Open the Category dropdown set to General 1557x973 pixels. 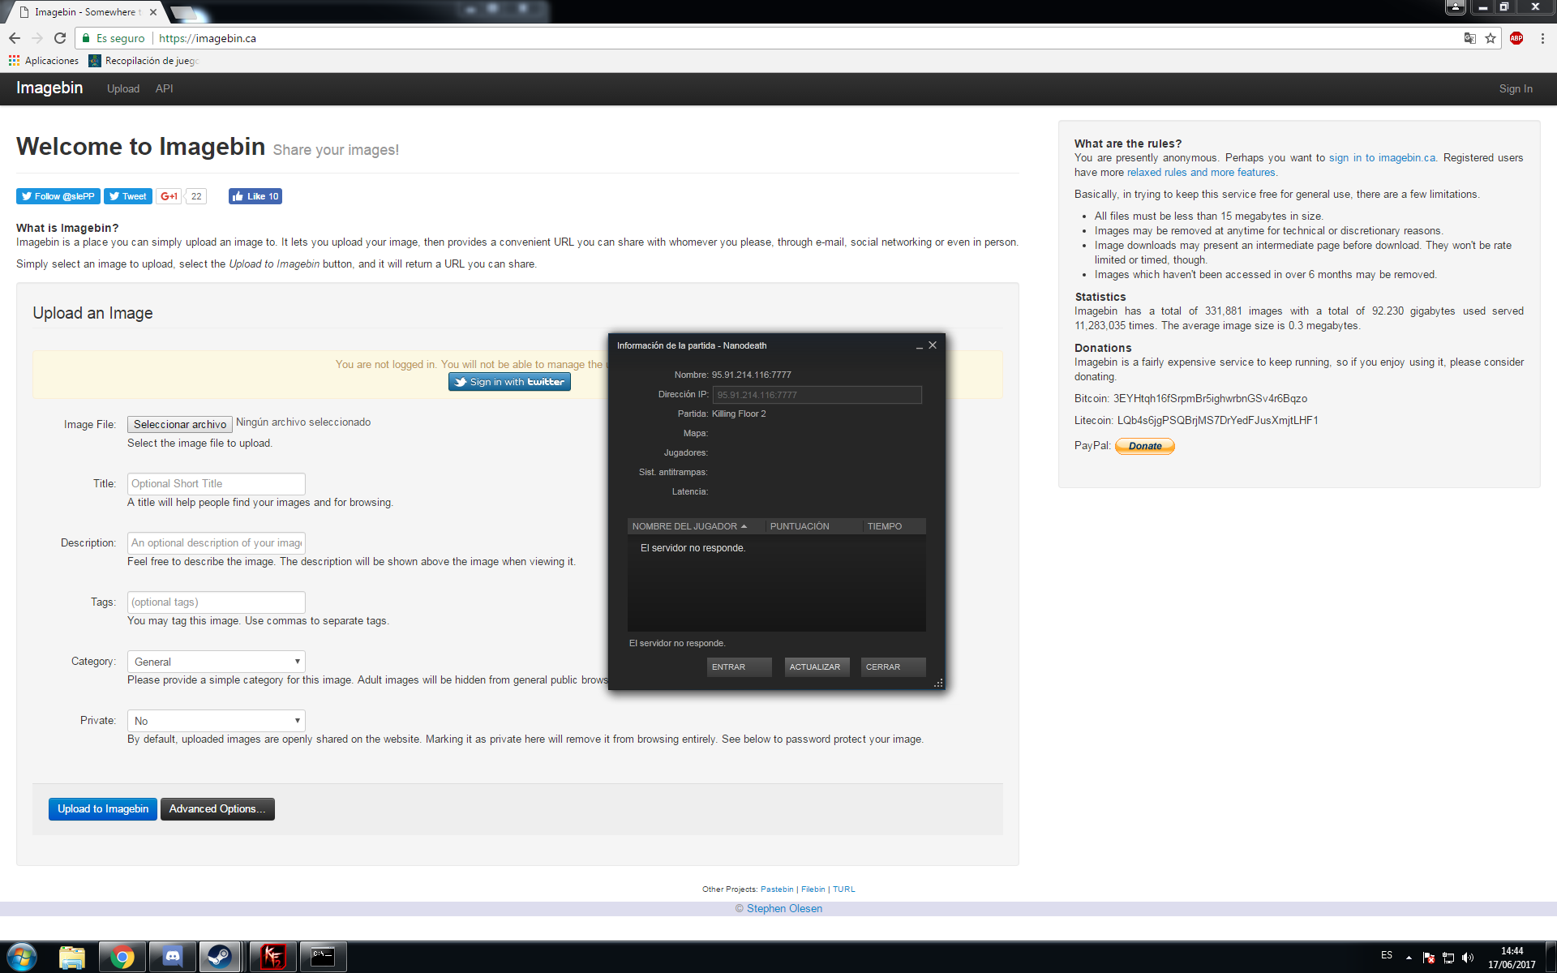click(x=217, y=662)
